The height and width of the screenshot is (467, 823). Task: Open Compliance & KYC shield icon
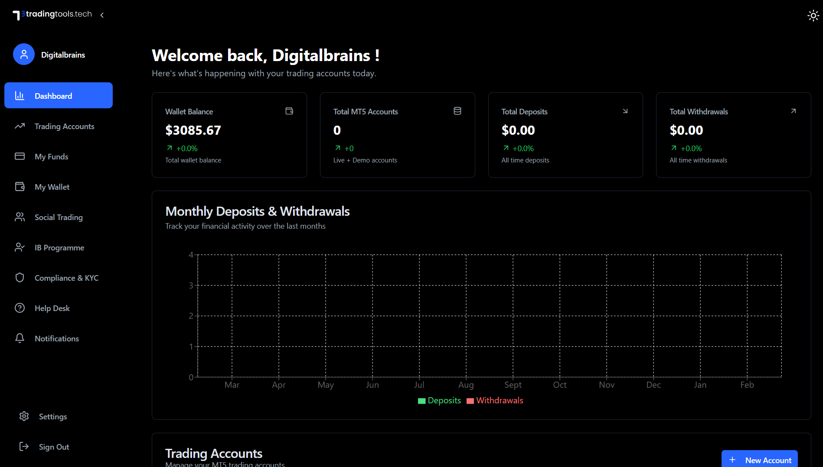[x=20, y=278]
